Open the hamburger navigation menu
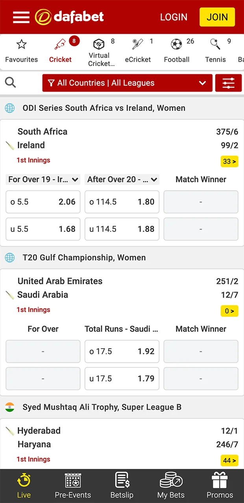244x503 pixels. pos(21,17)
